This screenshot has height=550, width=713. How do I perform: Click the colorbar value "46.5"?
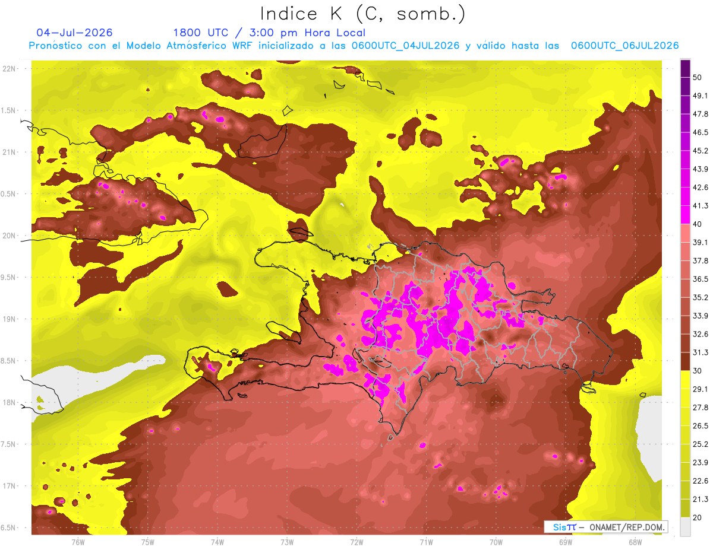click(x=701, y=132)
